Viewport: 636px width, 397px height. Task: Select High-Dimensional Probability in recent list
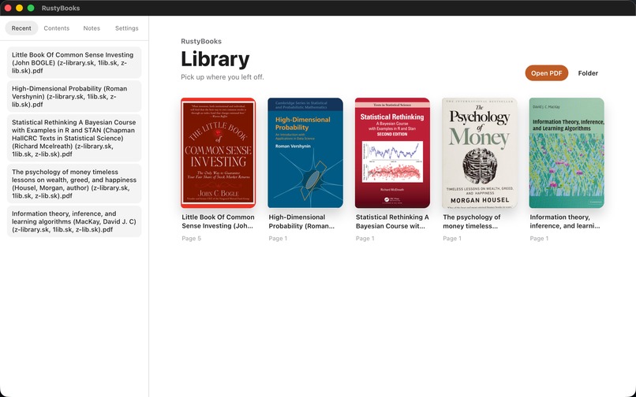pos(74,96)
